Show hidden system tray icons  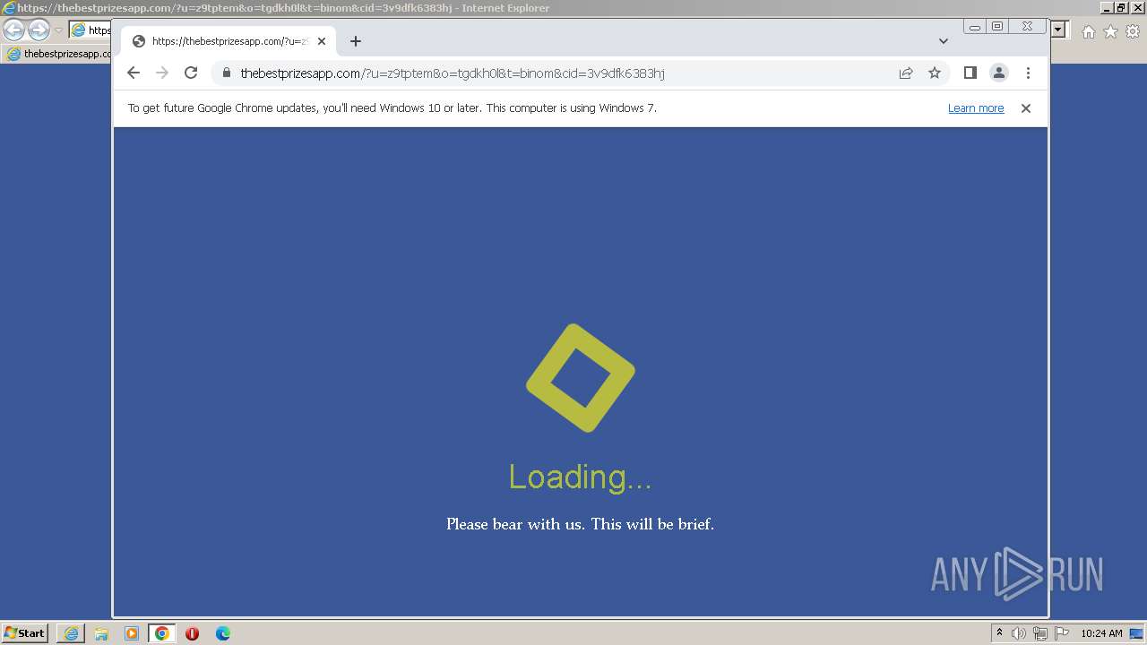tap(1000, 633)
